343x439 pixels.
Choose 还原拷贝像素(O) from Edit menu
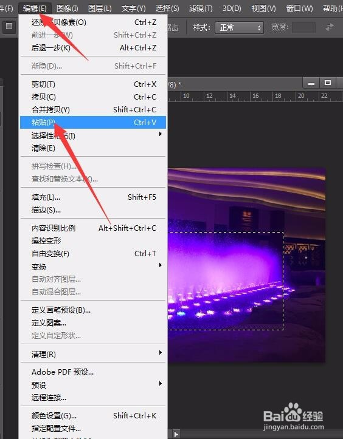coord(93,22)
